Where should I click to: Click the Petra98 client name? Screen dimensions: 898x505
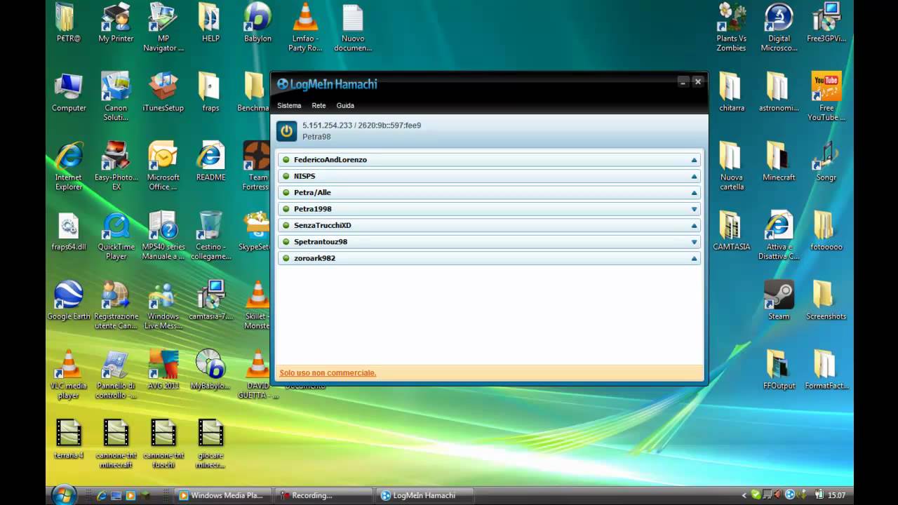(316, 137)
